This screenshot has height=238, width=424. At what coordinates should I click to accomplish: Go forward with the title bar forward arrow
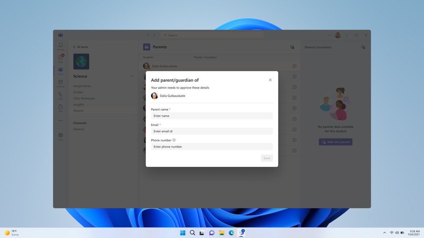(154, 35)
